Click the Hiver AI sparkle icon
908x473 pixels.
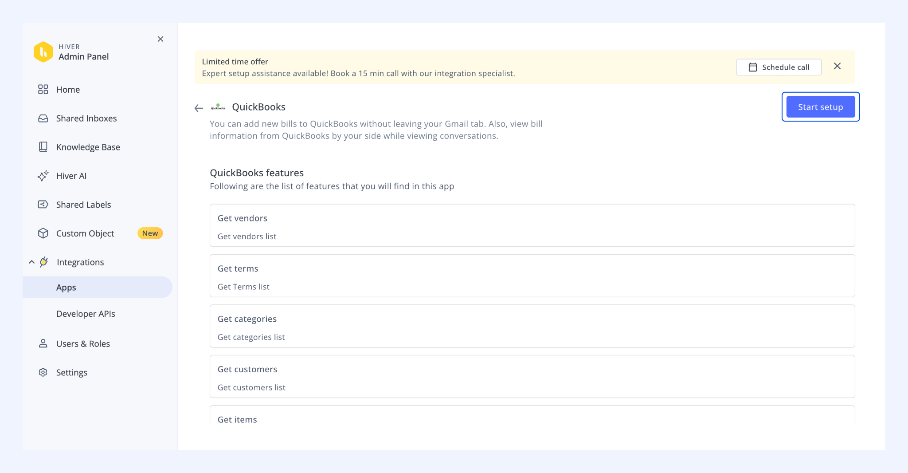43,176
